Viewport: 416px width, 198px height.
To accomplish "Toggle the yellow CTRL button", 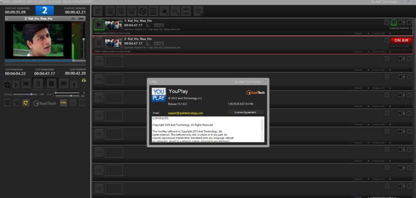I will coord(63,102).
